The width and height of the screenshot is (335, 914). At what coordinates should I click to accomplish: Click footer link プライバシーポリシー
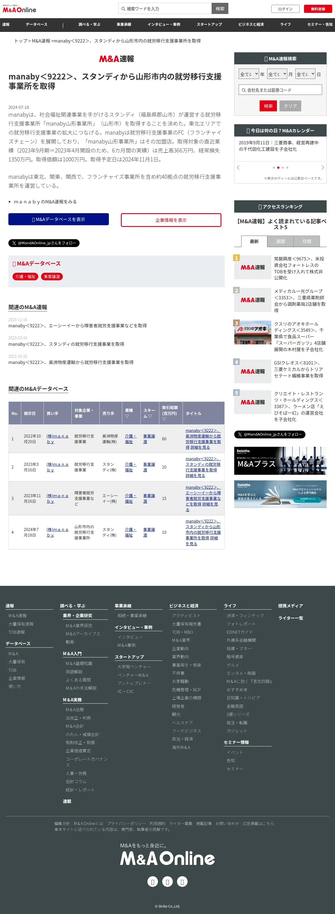point(126,824)
